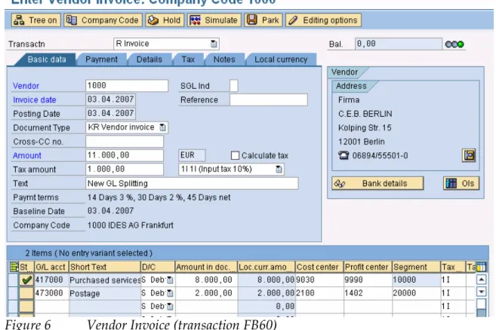Click Profit center cell 9990
Viewport: 496px width, 330px height.
[x=368, y=280]
